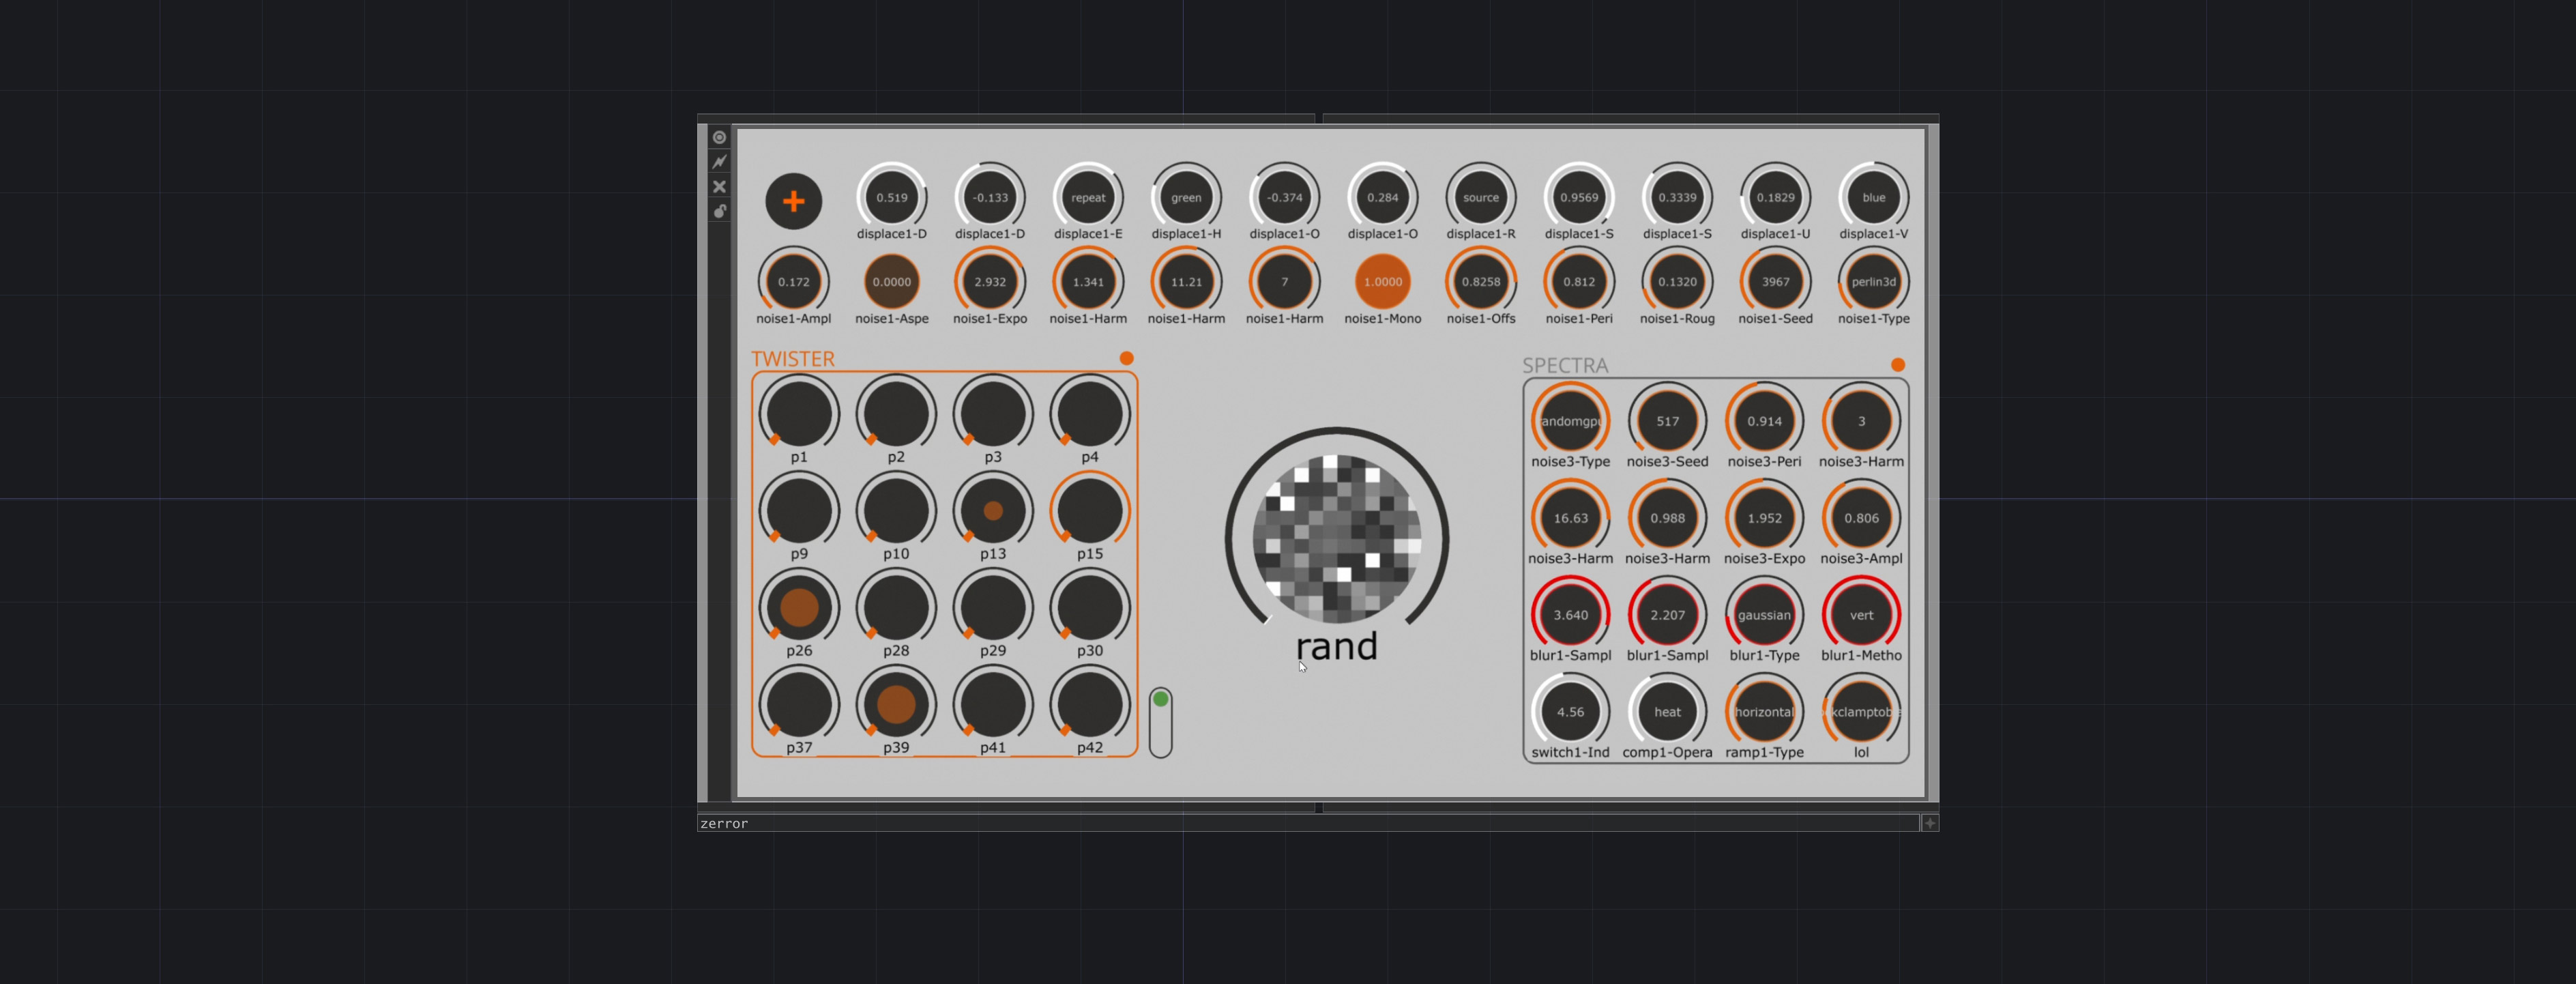The width and height of the screenshot is (2576, 984).
Task: Toggle the viewer active circle flag icon
Action: tap(719, 137)
